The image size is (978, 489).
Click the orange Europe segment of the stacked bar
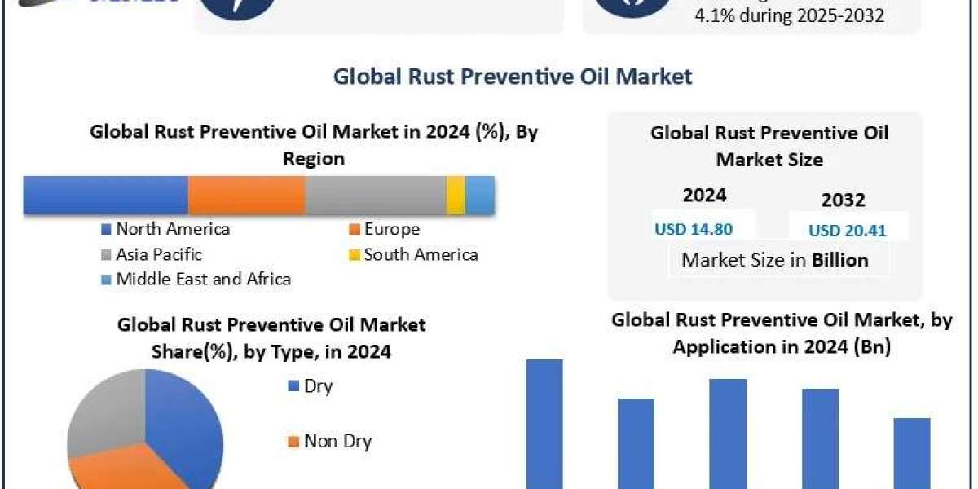click(x=246, y=196)
